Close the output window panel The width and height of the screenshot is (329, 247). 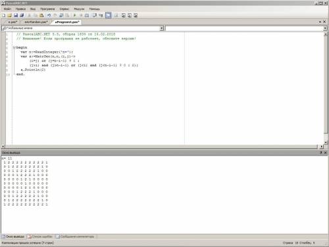[325, 152]
